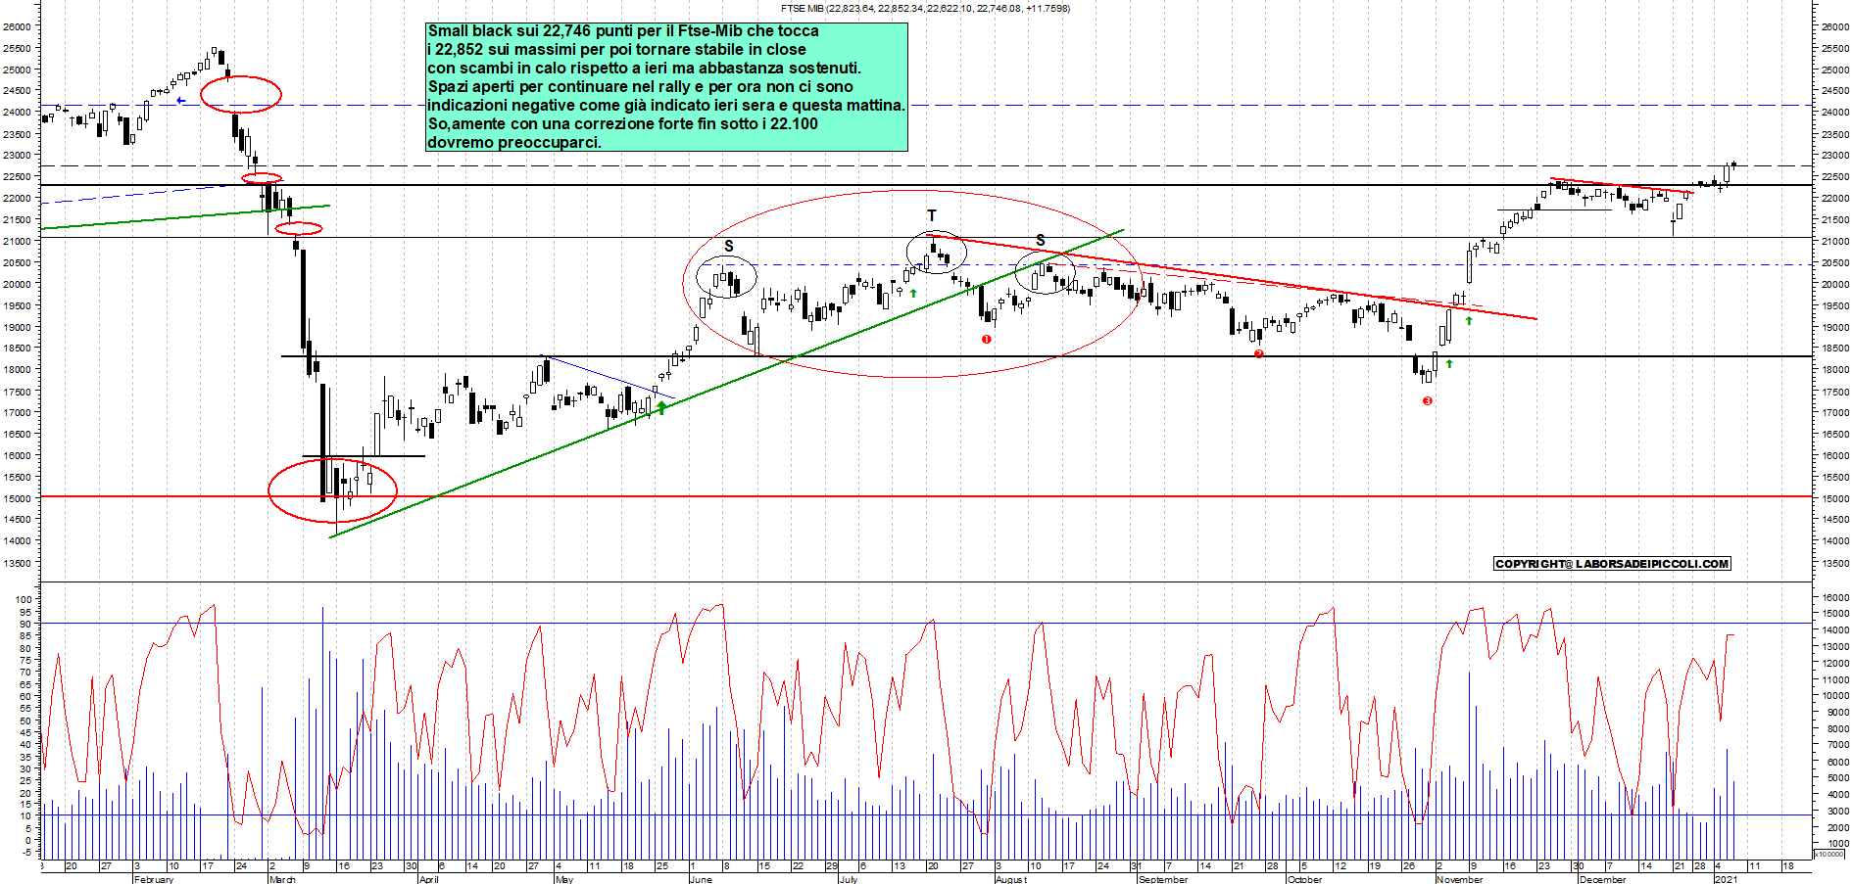Image resolution: width=1852 pixels, height=884 pixels.
Task: Click the July month label
Action: coord(849,879)
